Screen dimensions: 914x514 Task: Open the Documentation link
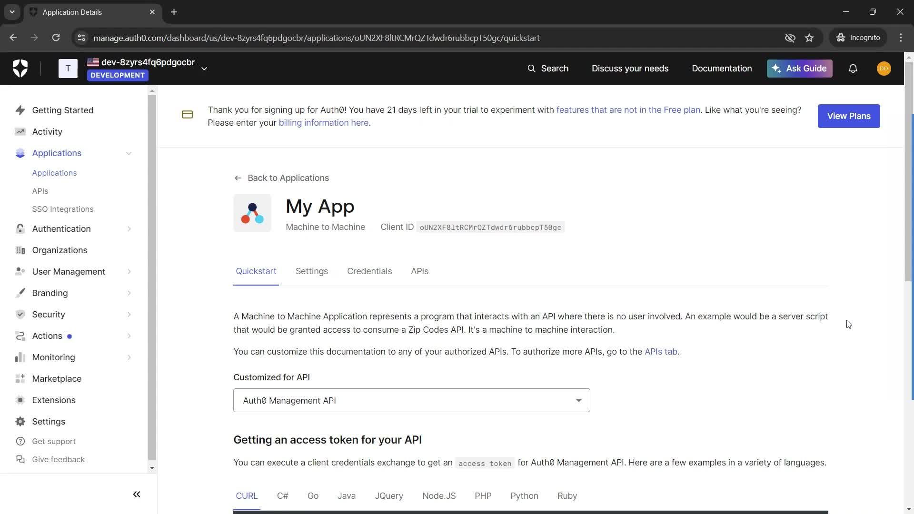pos(722,69)
